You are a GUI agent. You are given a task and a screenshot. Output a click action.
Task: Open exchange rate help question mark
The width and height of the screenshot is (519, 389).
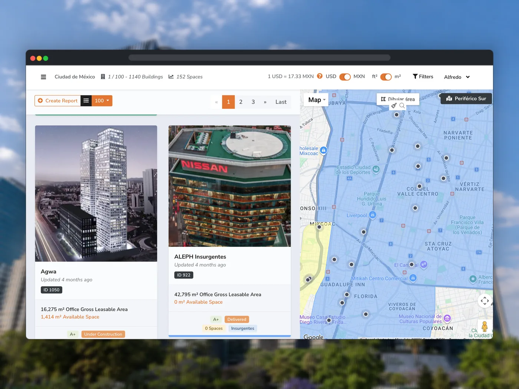[320, 76]
